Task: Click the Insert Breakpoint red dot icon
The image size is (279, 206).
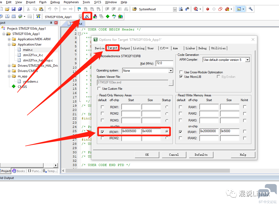Action: [x=208, y=9]
